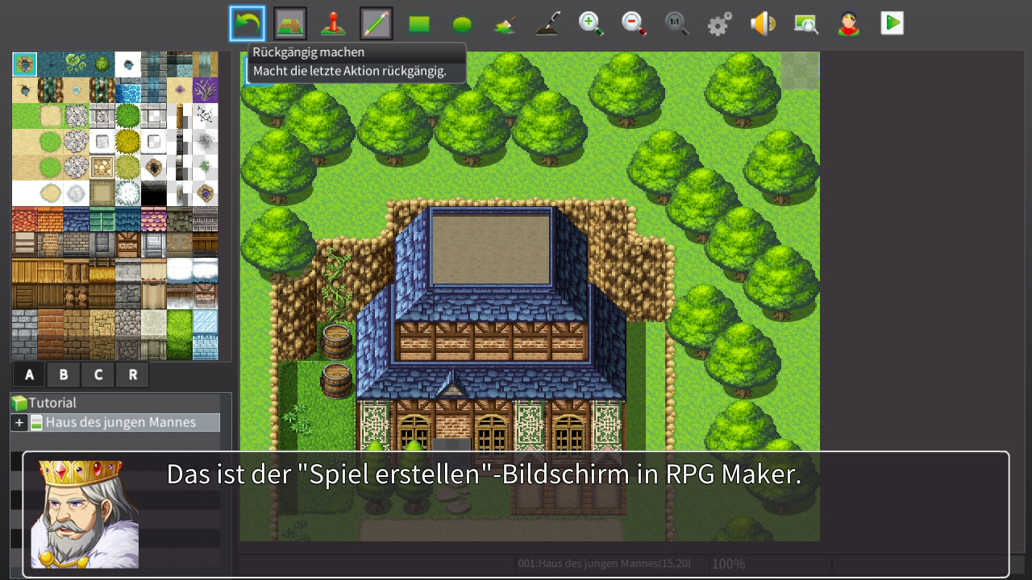Image resolution: width=1032 pixels, height=580 pixels.
Task: Expand the Haus des jungen Mannes map node
Action: click(x=20, y=422)
